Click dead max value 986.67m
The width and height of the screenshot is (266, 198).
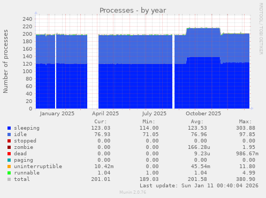pyautogui.click(x=247, y=154)
